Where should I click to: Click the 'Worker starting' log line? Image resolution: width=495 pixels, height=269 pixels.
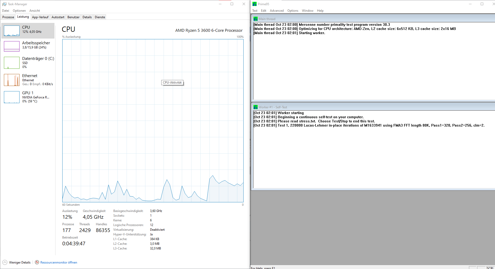pyautogui.click(x=279, y=113)
